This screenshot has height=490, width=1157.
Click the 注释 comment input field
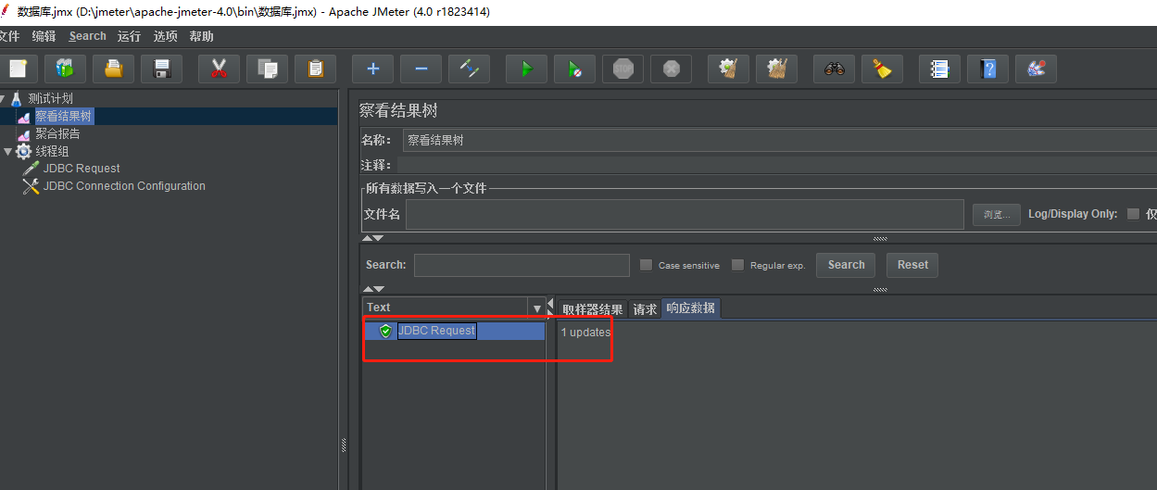777,165
